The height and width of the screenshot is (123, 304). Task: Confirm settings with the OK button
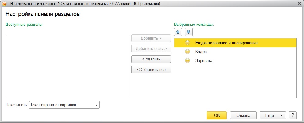click(x=217, y=115)
